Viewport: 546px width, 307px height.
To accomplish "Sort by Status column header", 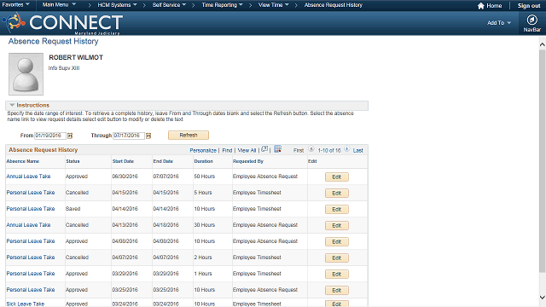I will tap(73, 161).
